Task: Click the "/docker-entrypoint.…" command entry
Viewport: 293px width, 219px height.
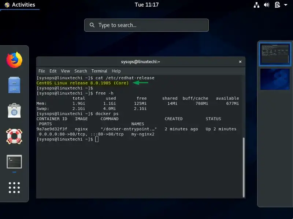Action: pyautogui.click(x=129, y=129)
